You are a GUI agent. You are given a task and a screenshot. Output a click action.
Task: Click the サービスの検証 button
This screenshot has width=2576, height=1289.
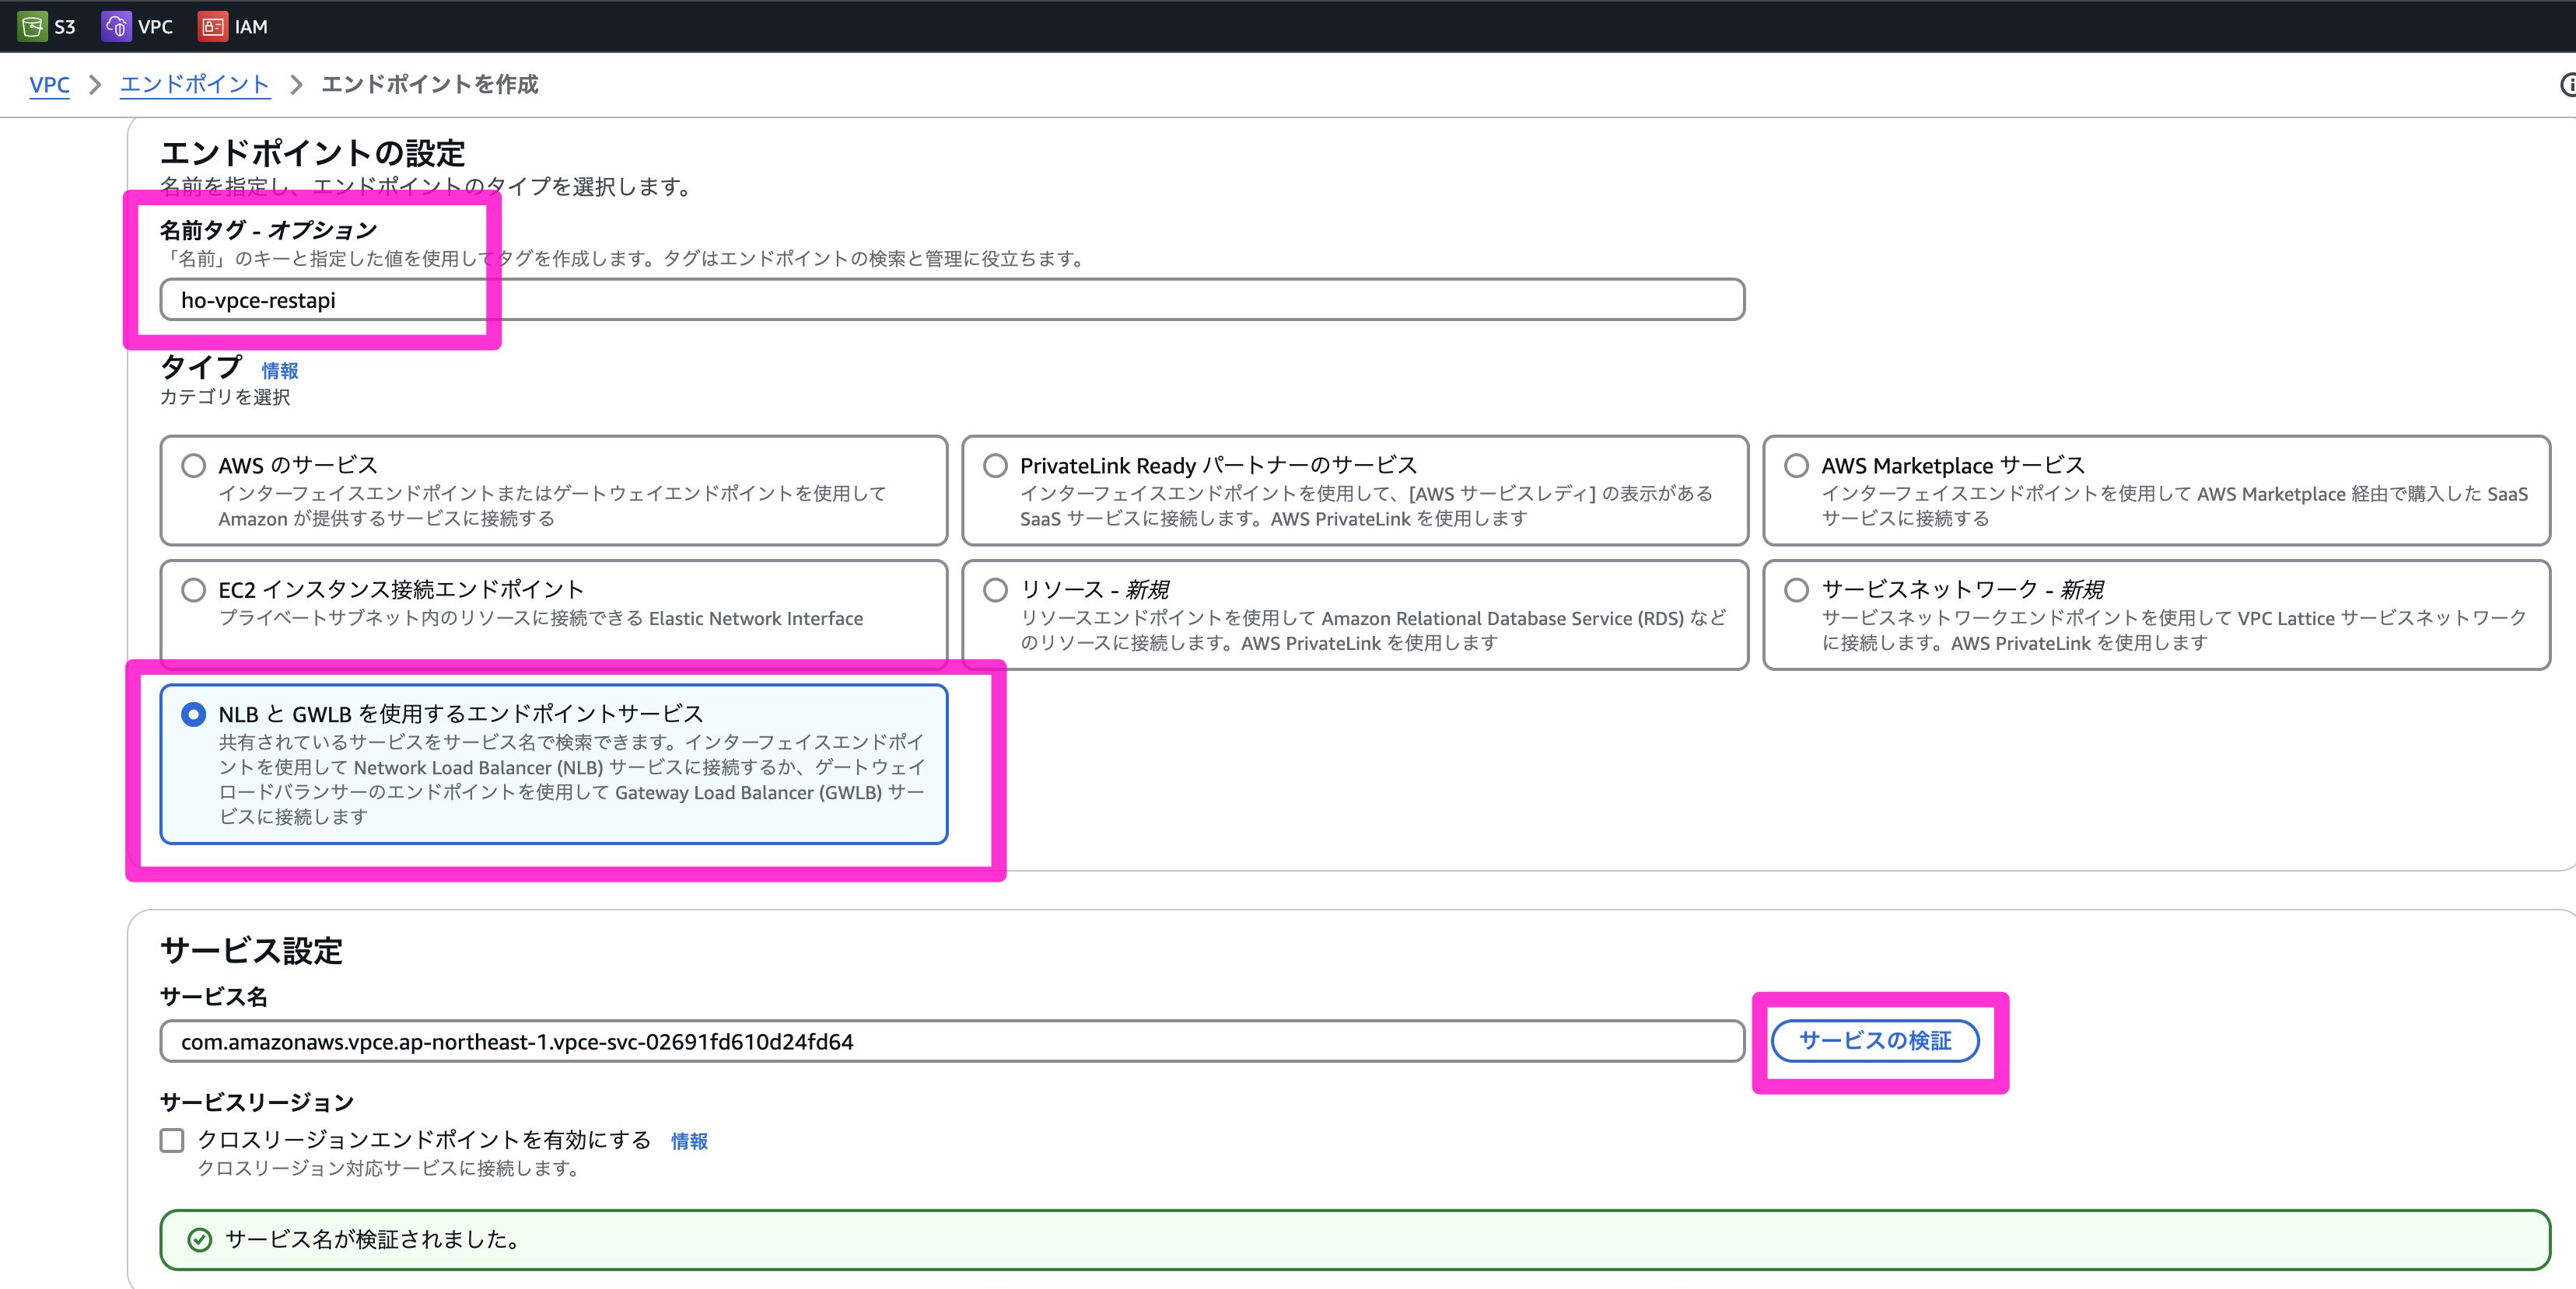tap(1874, 1041)
